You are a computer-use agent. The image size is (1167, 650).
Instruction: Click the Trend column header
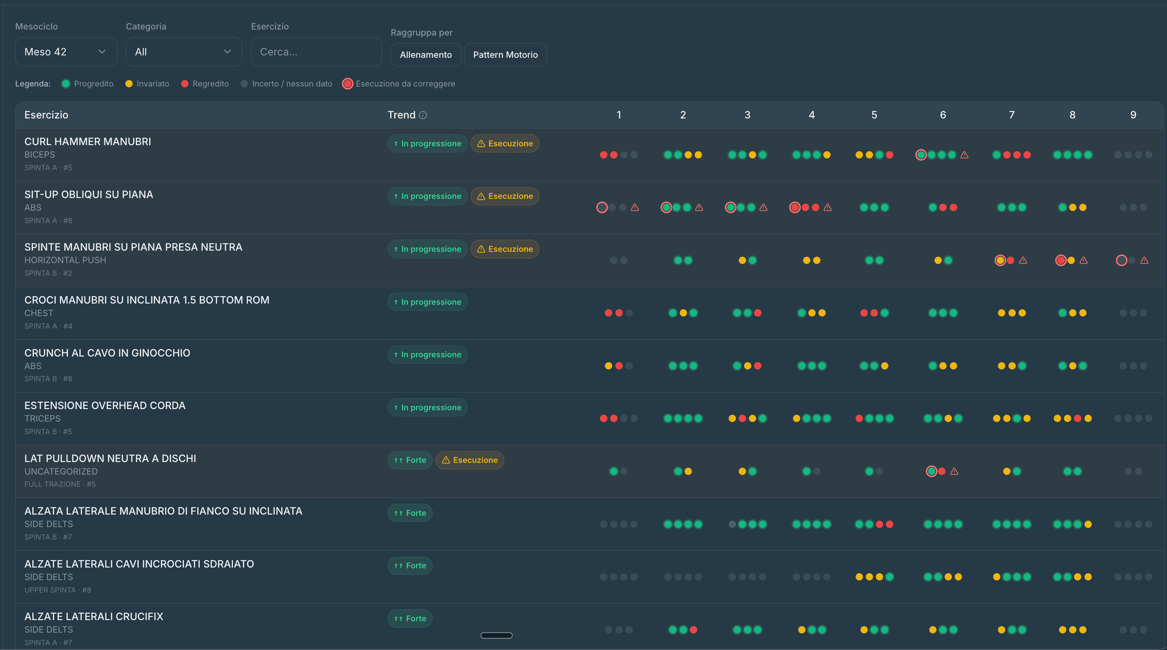(402, 115)
